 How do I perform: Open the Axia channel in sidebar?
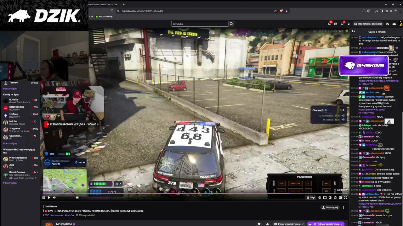(20, 166)
